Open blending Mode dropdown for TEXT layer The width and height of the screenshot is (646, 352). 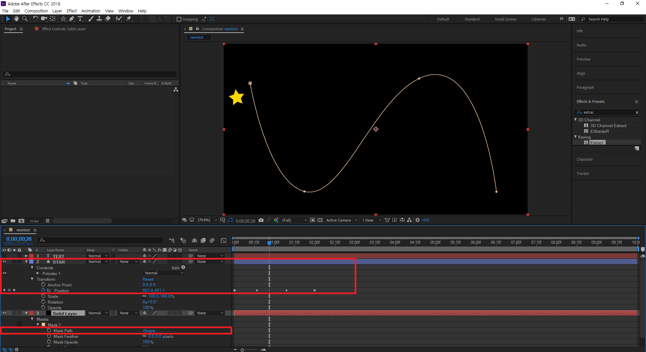pyautogui.click(x=98, y=256)
